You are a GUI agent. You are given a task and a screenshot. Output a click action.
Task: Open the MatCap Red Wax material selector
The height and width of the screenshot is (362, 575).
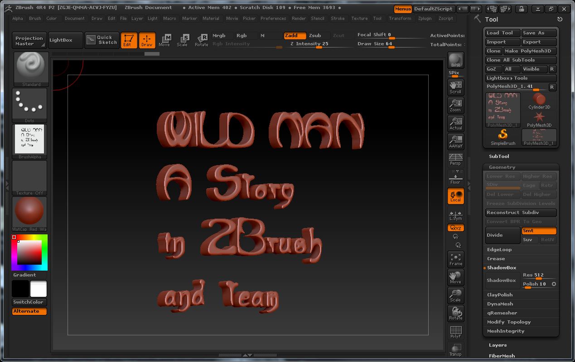(29, 214)
